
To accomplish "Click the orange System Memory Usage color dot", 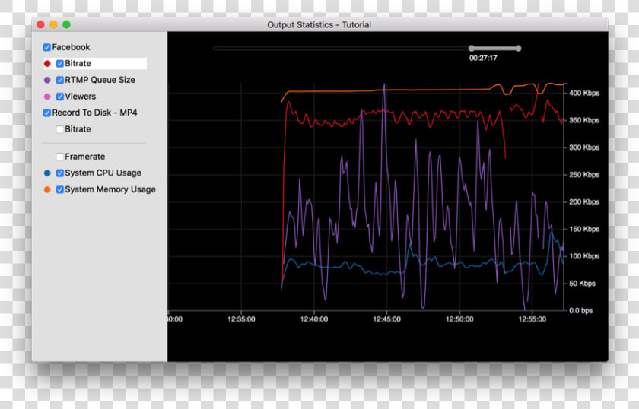I will click(x=47, y=189).
